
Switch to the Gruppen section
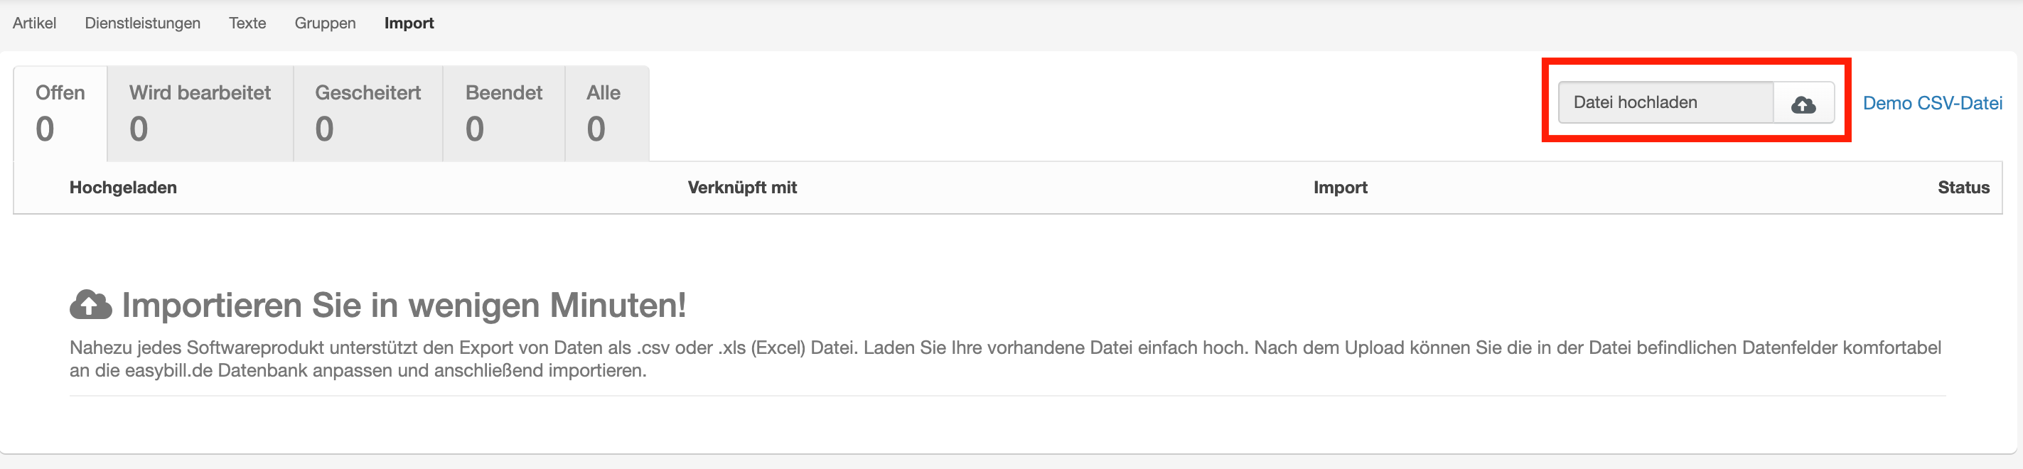[x=325, y=23]
